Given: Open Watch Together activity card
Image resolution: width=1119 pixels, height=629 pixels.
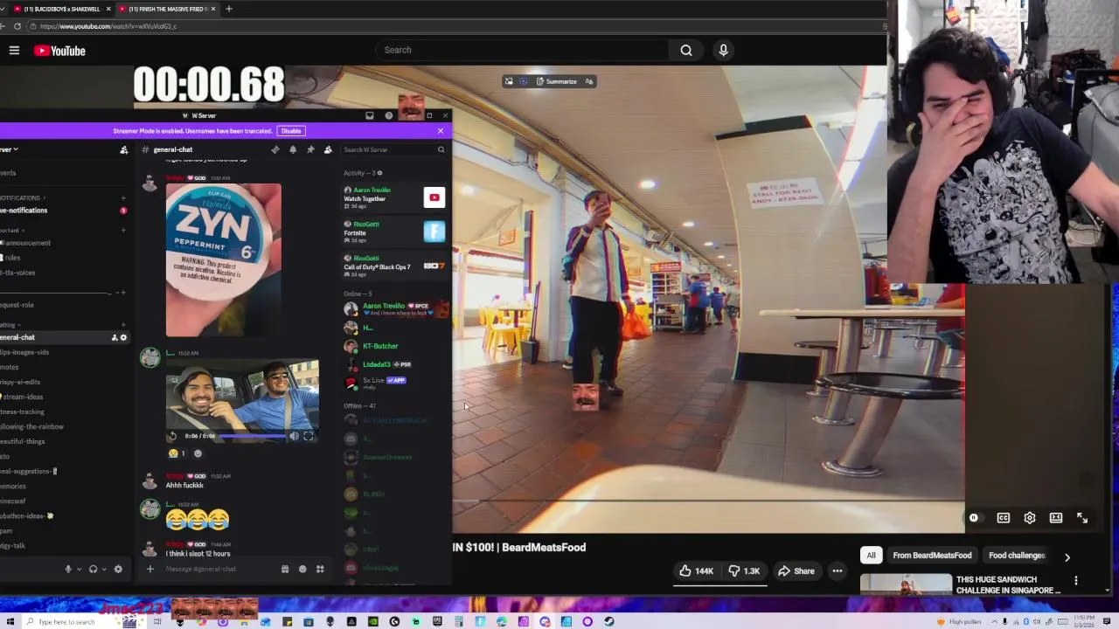Looking at the screenshot, I should coord(394,197).
